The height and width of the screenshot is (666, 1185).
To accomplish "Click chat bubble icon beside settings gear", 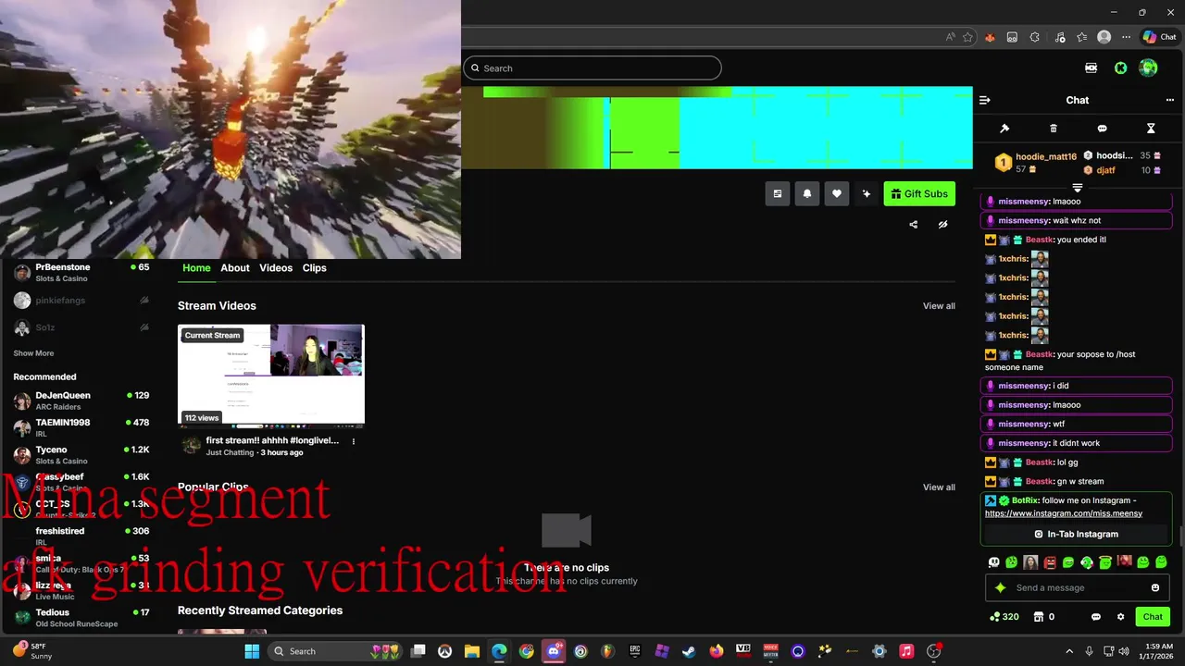I will click(1096, 617).
